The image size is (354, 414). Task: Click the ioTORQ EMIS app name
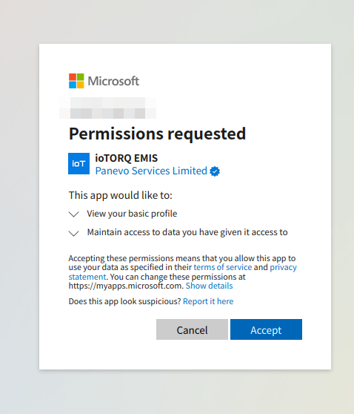pyautogui.click(x=126, y=158)
